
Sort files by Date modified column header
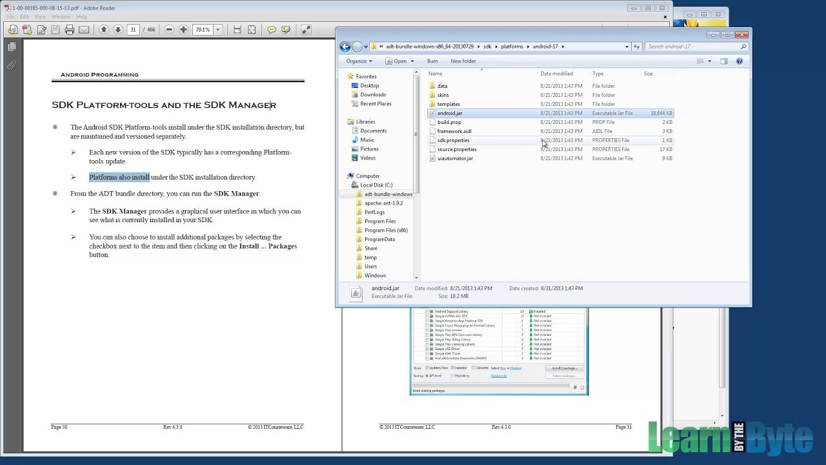(x=565, y=74)
